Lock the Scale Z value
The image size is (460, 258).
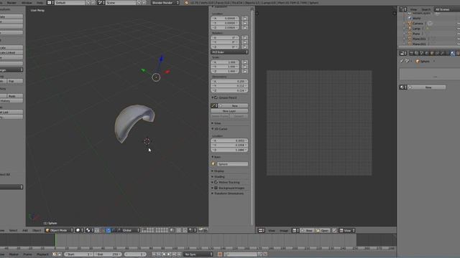[244, 71]
